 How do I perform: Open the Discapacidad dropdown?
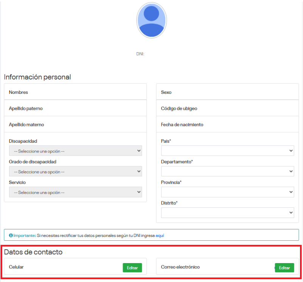75,151
